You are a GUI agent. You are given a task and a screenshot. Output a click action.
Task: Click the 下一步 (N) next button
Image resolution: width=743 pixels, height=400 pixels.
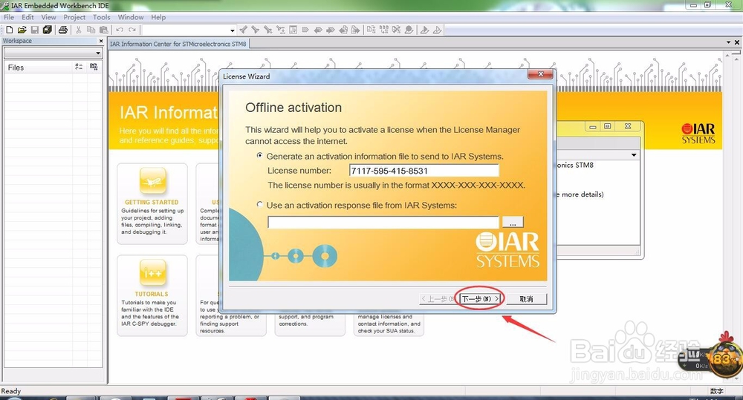pyautogui.click(x=480, y=298)
